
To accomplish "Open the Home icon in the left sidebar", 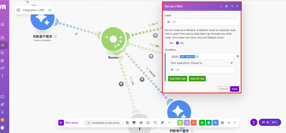I will tap(3, 24).
